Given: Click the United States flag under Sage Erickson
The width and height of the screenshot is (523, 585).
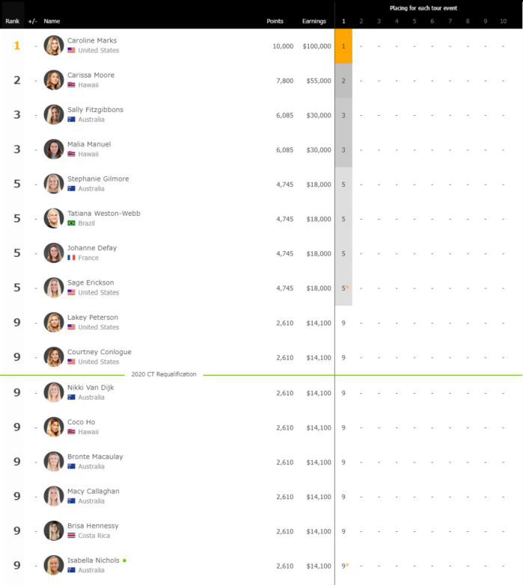Looking at the screenshot, I should (x=71, y=293).
